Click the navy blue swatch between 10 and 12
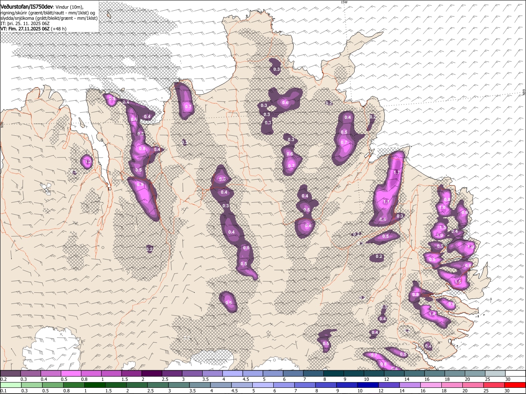This screenshot has height=394, width=526. point(368,385)
